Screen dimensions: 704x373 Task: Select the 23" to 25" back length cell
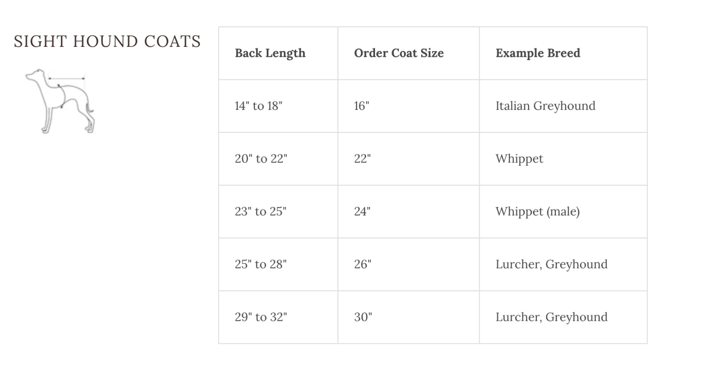tap(260, 212)
